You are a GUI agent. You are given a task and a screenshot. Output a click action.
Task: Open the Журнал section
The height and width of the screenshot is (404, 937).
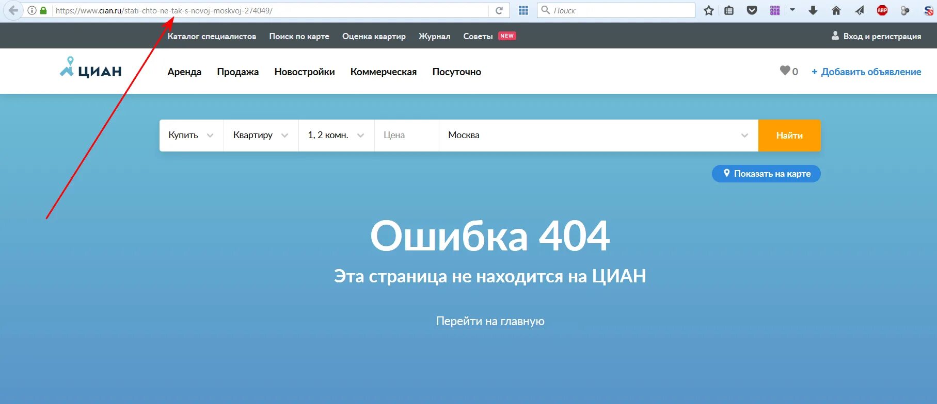pyautogui.click(x=434, y=36)
